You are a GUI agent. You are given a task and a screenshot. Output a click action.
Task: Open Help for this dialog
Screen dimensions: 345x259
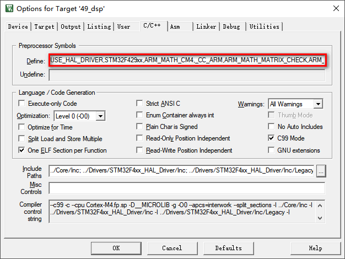click(315, 248)
